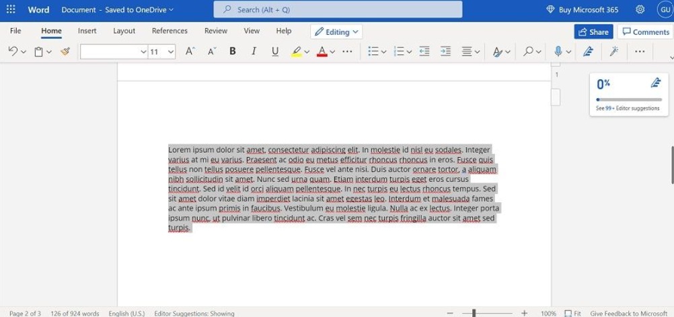Click the paragraph alignment icon
The image size is (674, 317).
click(467, 52)
